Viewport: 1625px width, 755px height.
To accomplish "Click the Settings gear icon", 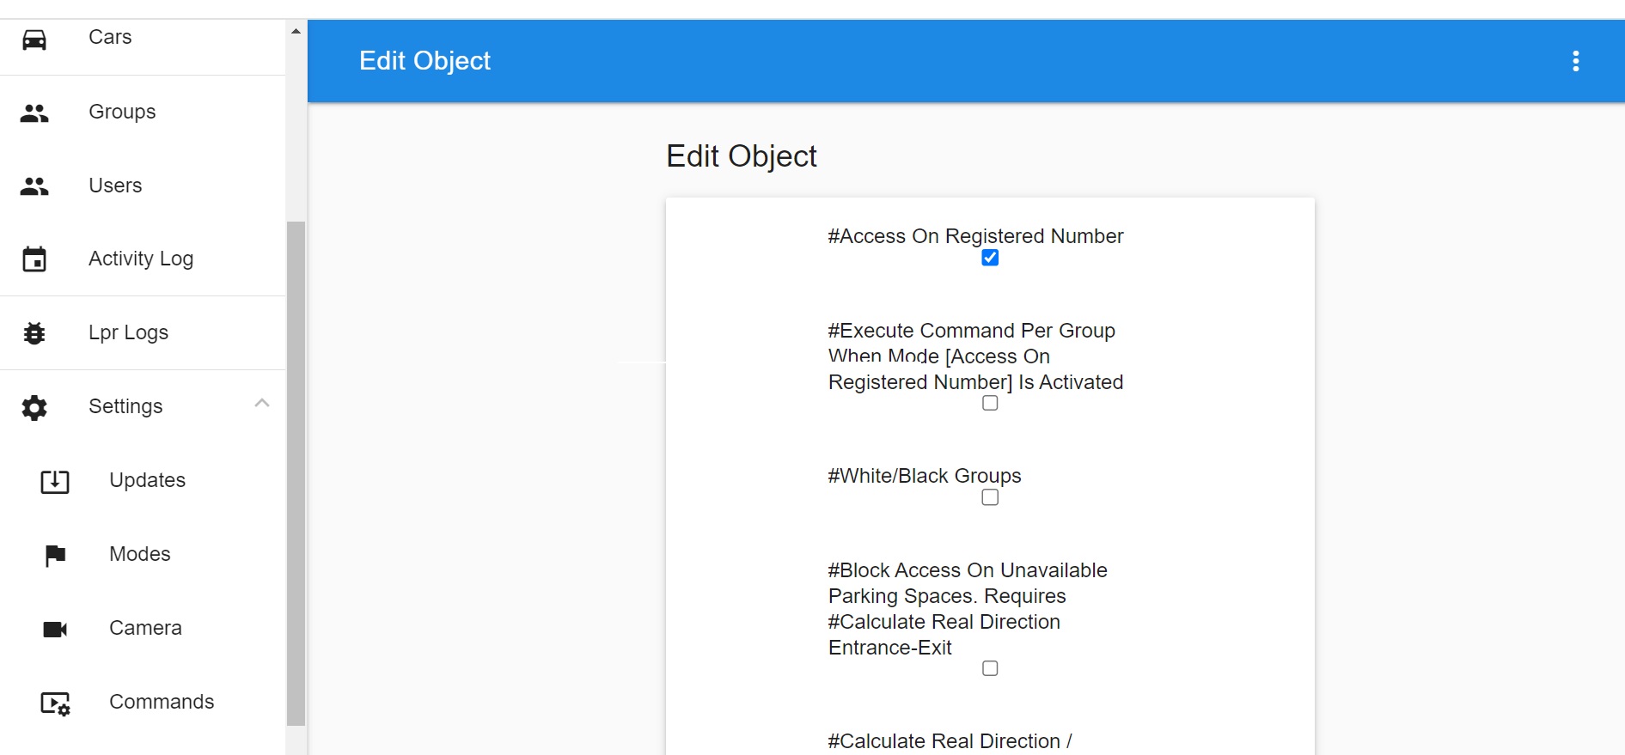I will (34, 407).
